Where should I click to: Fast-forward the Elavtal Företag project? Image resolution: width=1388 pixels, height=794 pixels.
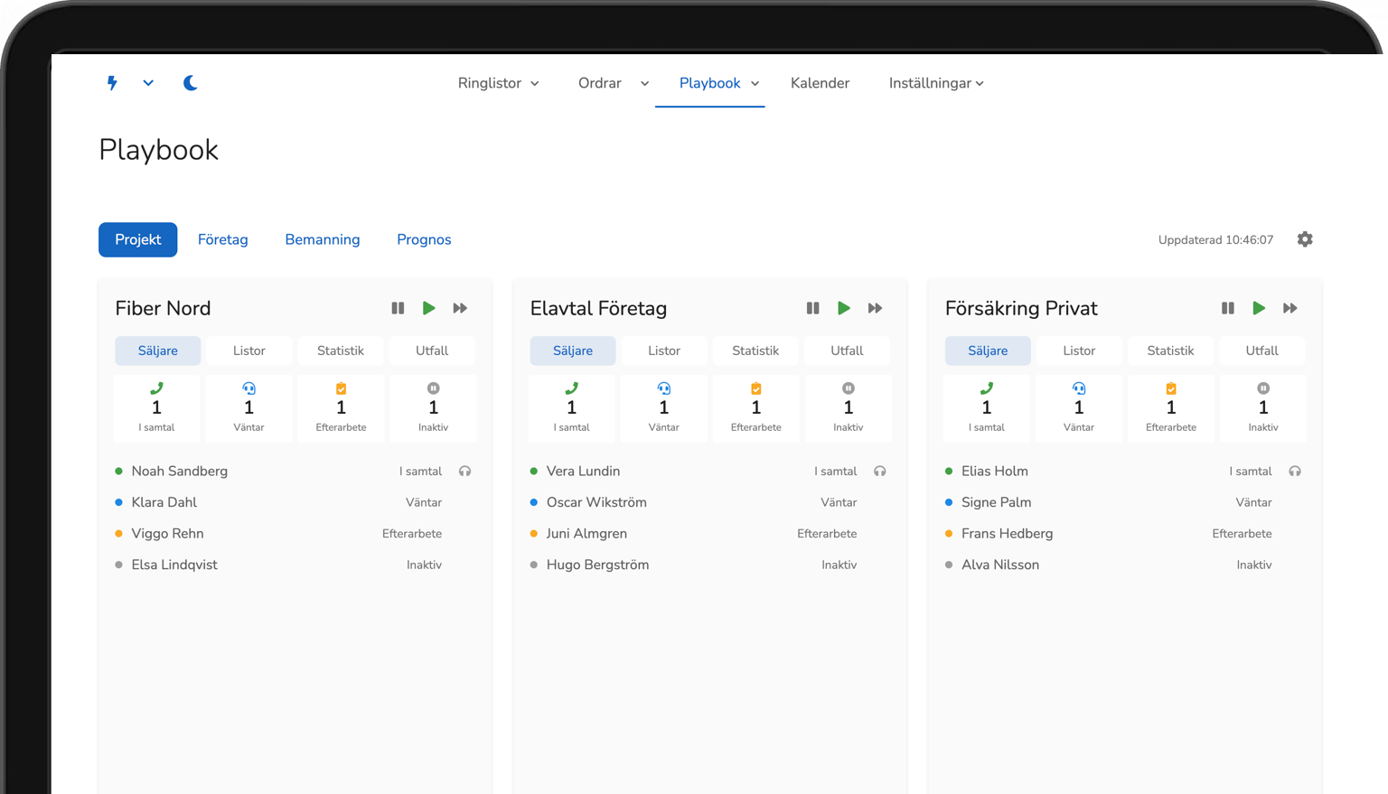[x=875, y=308]
